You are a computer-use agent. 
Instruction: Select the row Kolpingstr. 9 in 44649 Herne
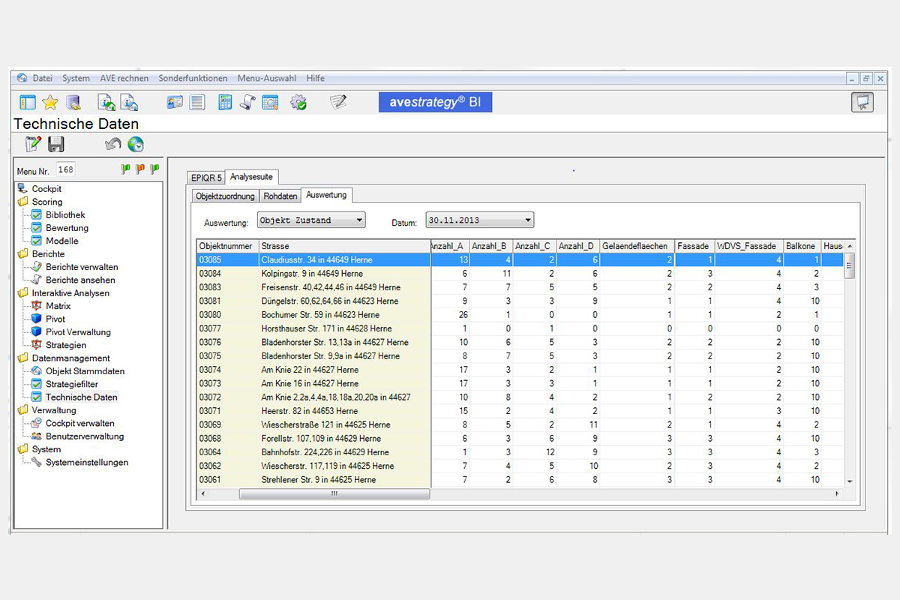tap(520, 274)
